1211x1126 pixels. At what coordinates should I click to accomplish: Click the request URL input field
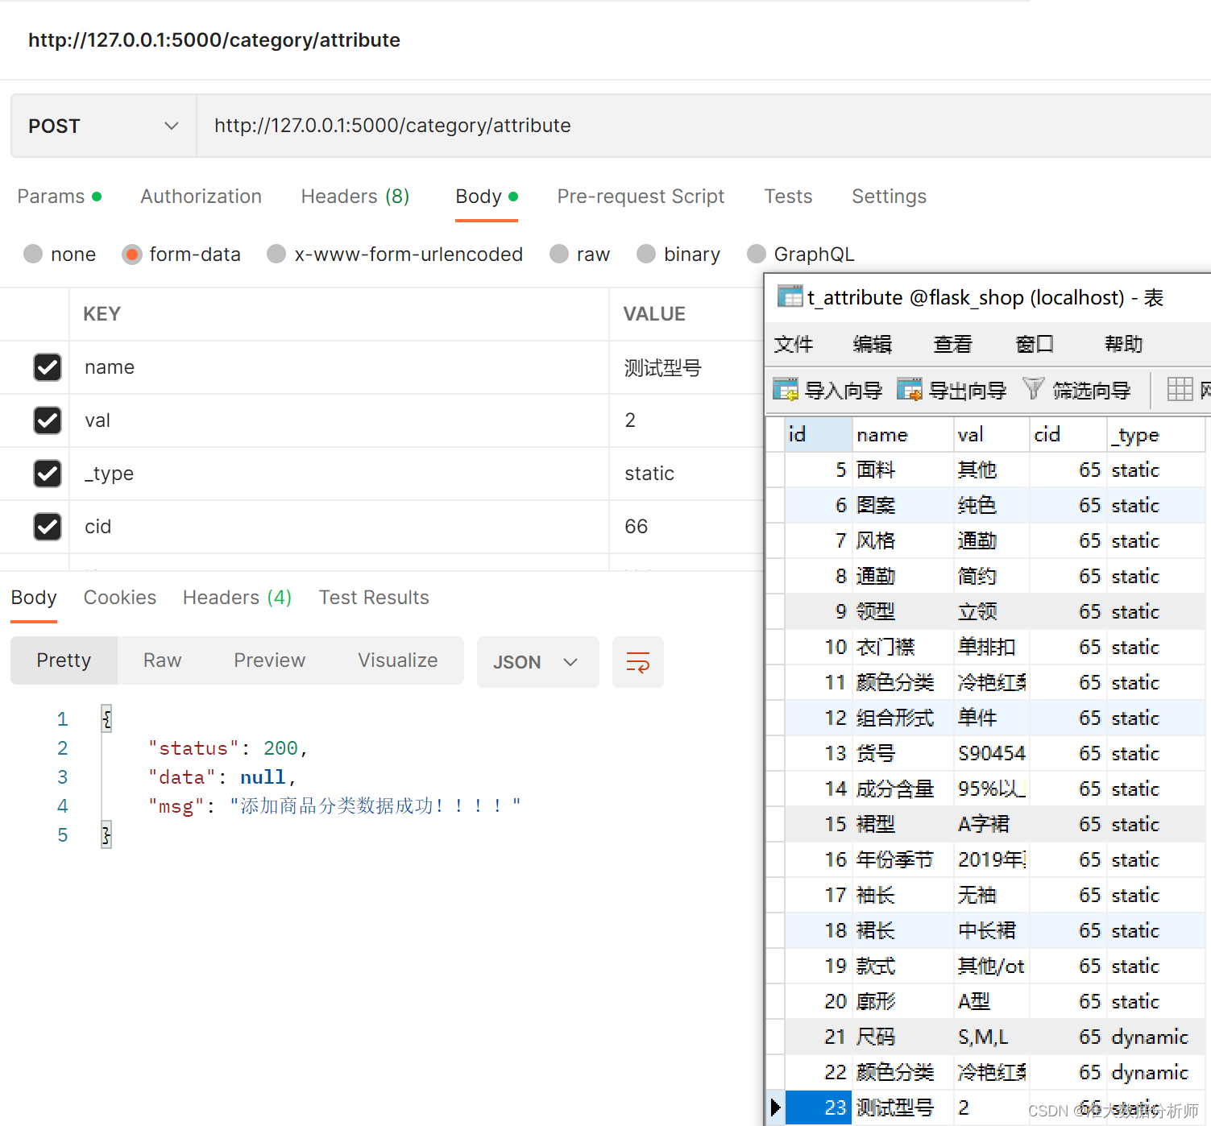pyautogui.click(x=703, y=126)
